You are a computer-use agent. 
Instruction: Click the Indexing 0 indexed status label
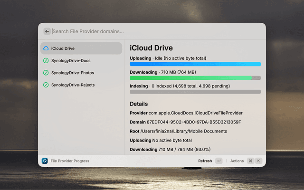[x=180, y=86]
